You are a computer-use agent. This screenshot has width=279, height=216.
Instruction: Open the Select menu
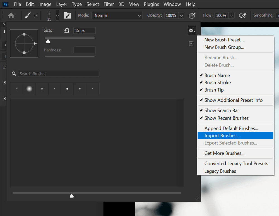coord(93,4)
